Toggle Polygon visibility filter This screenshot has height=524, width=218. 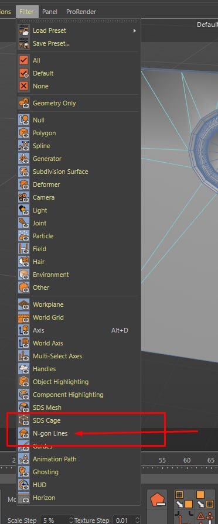79,133
